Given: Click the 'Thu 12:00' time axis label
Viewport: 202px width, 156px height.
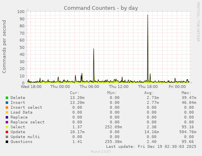Looking at the screenshot, I should coord(119,87).
